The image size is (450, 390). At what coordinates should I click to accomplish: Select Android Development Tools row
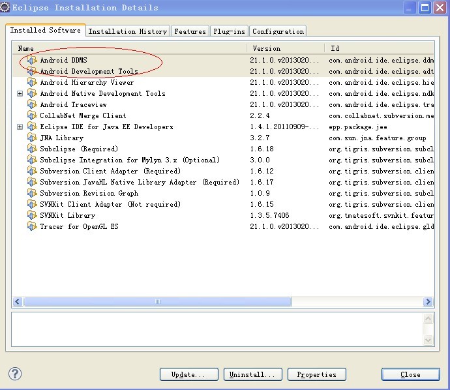tap(223, 71)
